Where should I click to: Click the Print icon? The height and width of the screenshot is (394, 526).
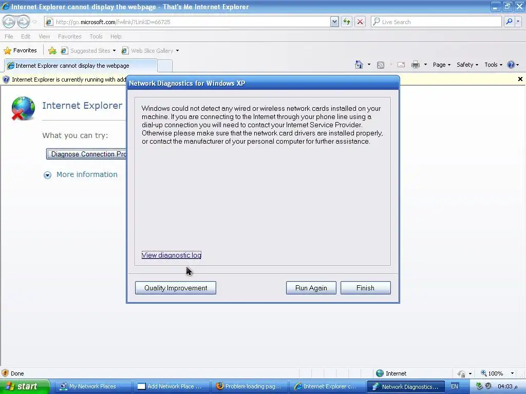[x=415, y=65]
